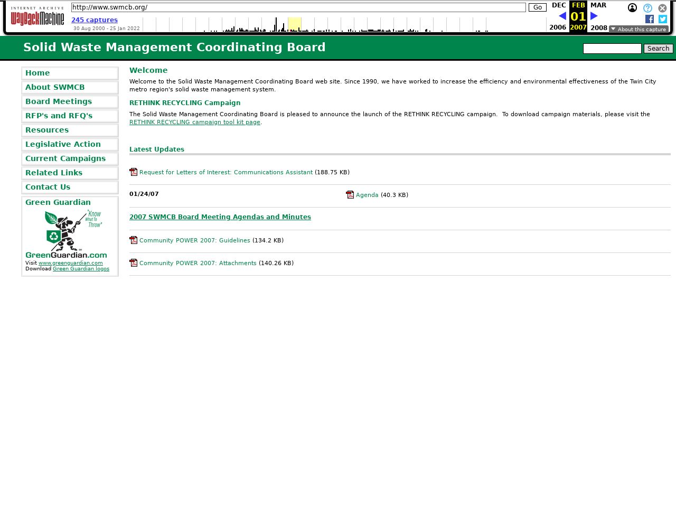Click the Green Guardian logo image
The width and height of the screenshot is (676, 507).
click(66, 233)
